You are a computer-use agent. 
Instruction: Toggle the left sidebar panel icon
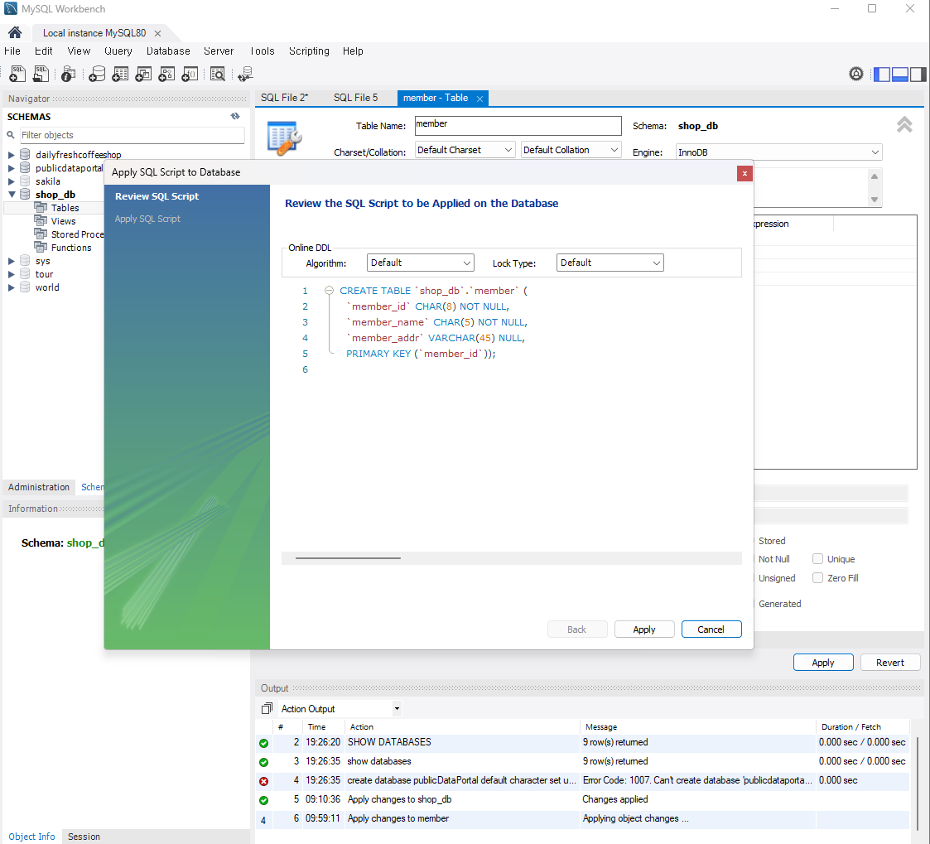[882, 75]
